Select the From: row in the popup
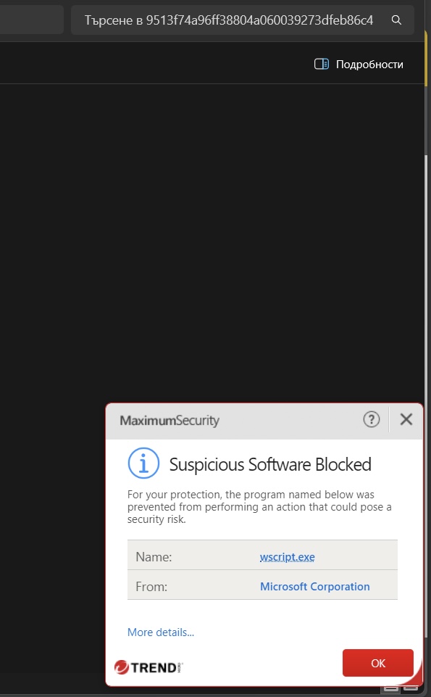The image size is (431, 697). click(x=262, y=585)
